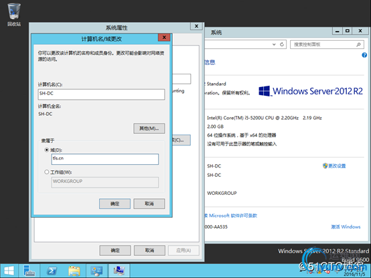Close the 计算机名/域更改 dialog
Screen dimensions: 371x278
pos(164,38)
